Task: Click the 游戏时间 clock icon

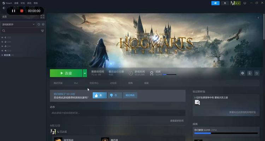Action: pyautogui.click(x=131, y=73)
